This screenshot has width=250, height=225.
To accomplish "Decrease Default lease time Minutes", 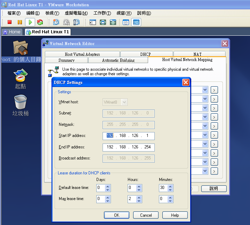I will 170,190.
